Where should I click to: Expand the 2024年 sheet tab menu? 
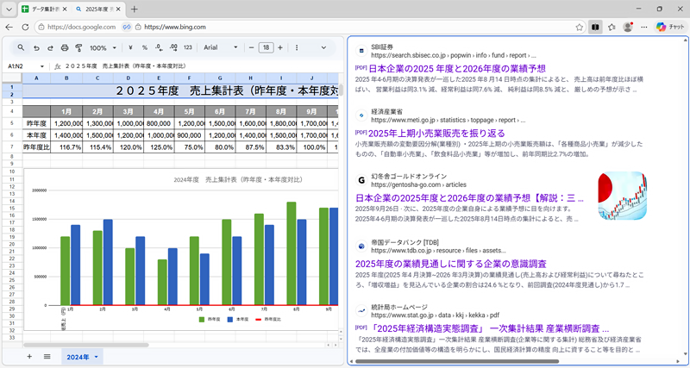(97, 357)
